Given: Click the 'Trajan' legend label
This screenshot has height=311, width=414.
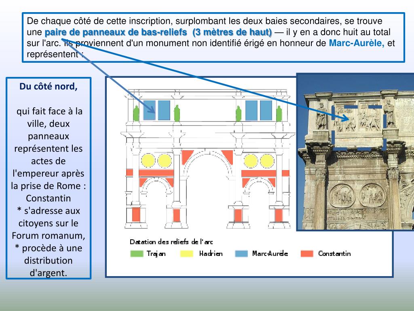Looking at the screenshot, I should (x=156, y=253).
